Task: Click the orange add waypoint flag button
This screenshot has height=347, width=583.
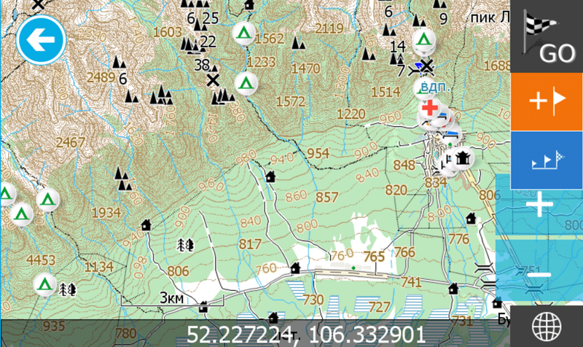Action: click(547, 101)
